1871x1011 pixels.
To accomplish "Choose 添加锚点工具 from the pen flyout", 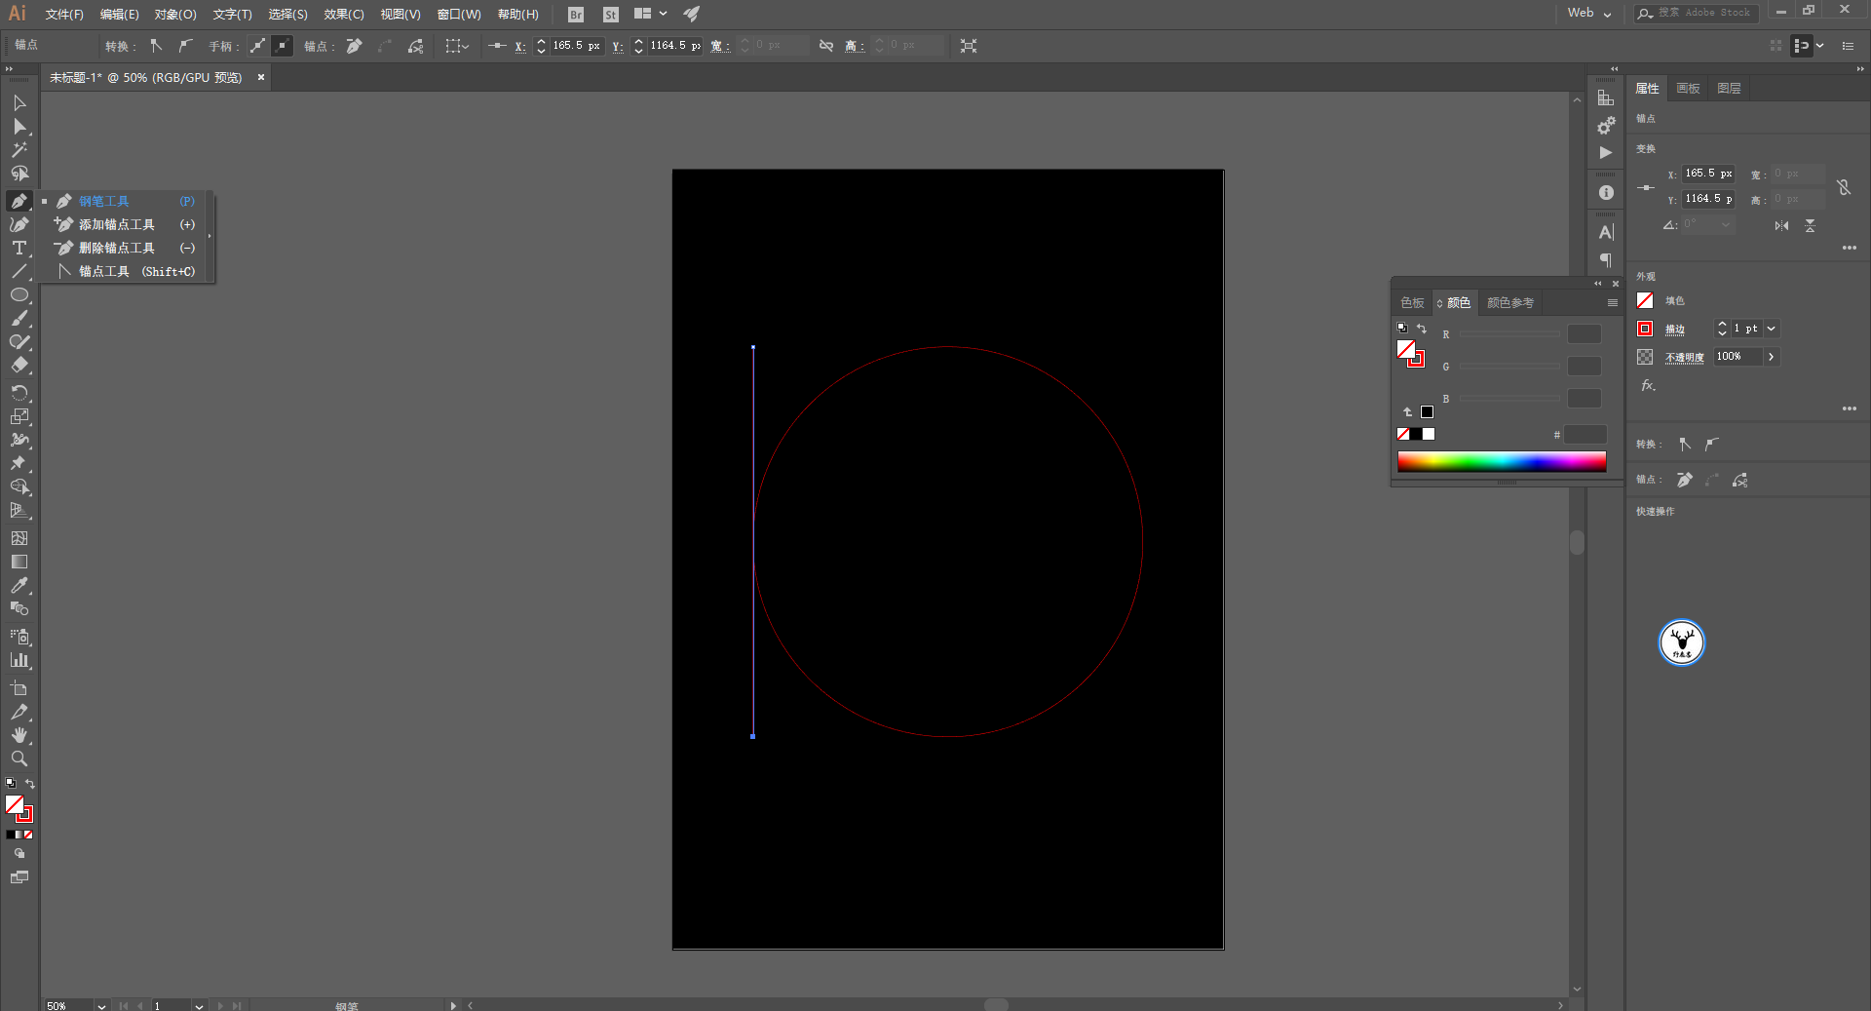I will coord(117,224).
